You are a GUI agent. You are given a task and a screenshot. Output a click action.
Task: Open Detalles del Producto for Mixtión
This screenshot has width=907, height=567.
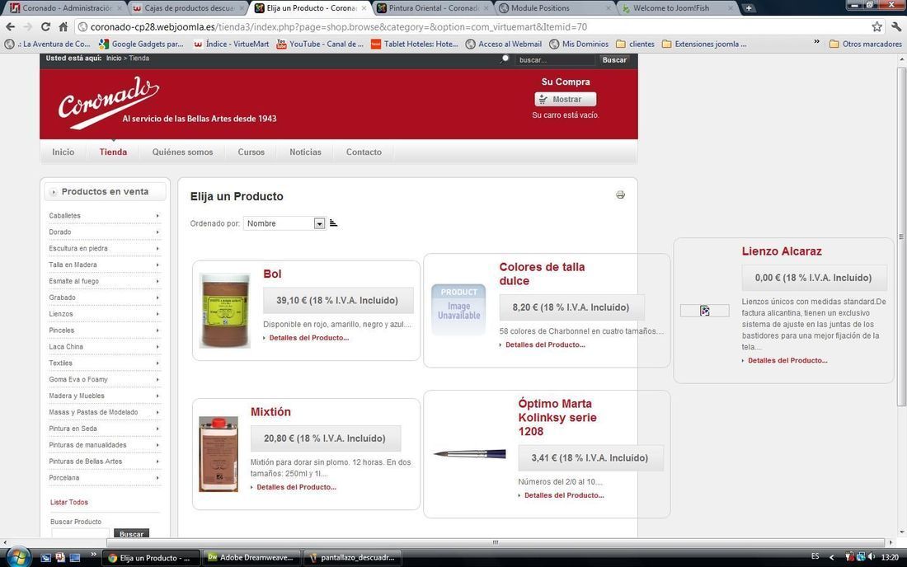[x=296, y=487]
